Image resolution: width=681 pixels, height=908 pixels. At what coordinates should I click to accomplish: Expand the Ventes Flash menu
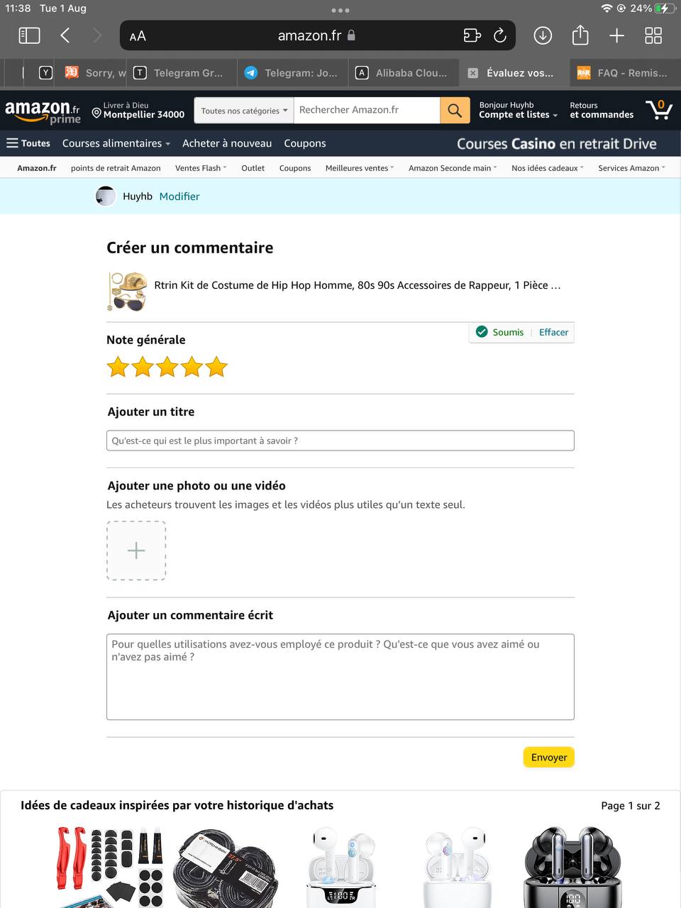pos(201,168)
